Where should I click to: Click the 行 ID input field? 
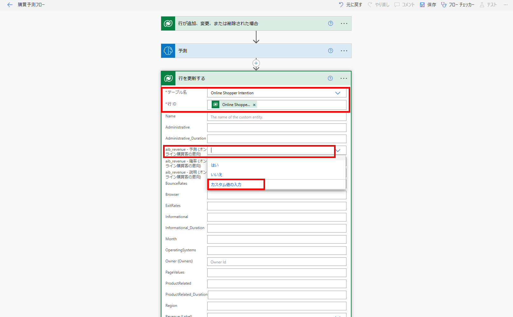click(277, 105)
